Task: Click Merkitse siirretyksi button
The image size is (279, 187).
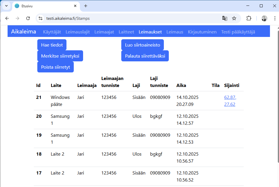Action: click(x=60, y=56)
